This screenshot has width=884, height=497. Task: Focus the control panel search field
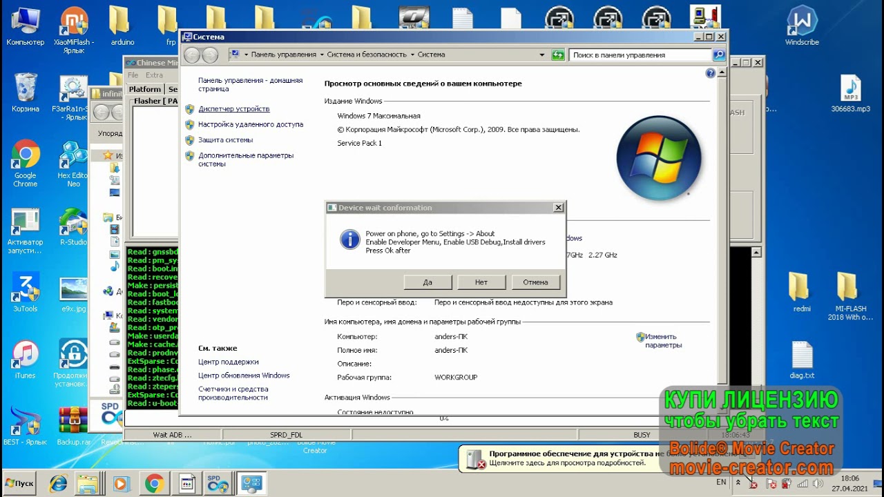(641, 55)
